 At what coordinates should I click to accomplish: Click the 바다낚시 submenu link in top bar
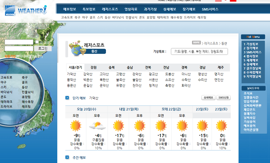click(118, 18)
